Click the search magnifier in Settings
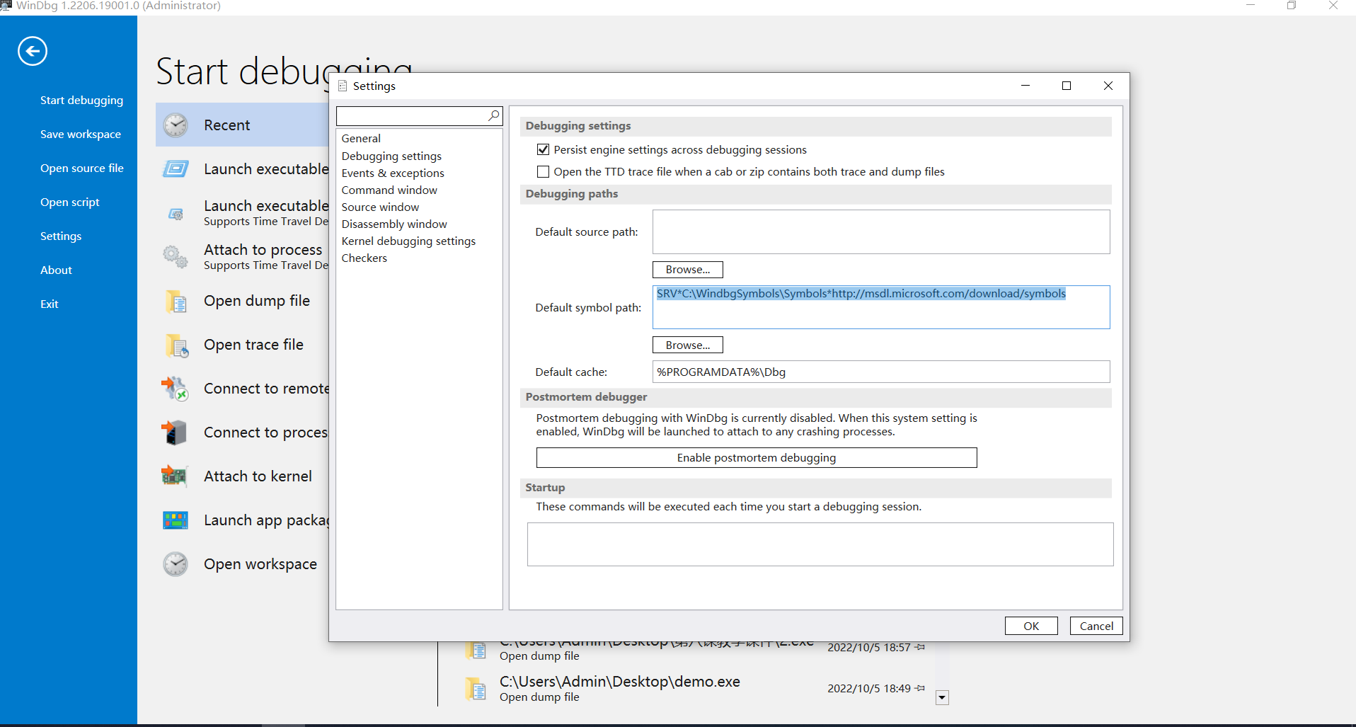 [494, 115]
